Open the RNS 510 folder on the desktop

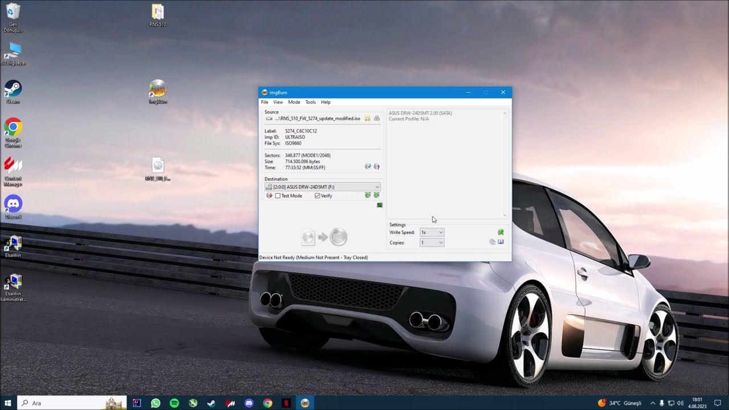point(158,15)
